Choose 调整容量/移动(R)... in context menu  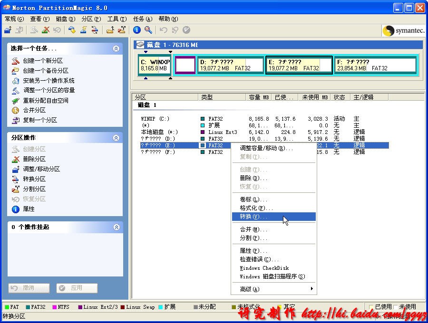pyautogui.click(x=274, y=148)
